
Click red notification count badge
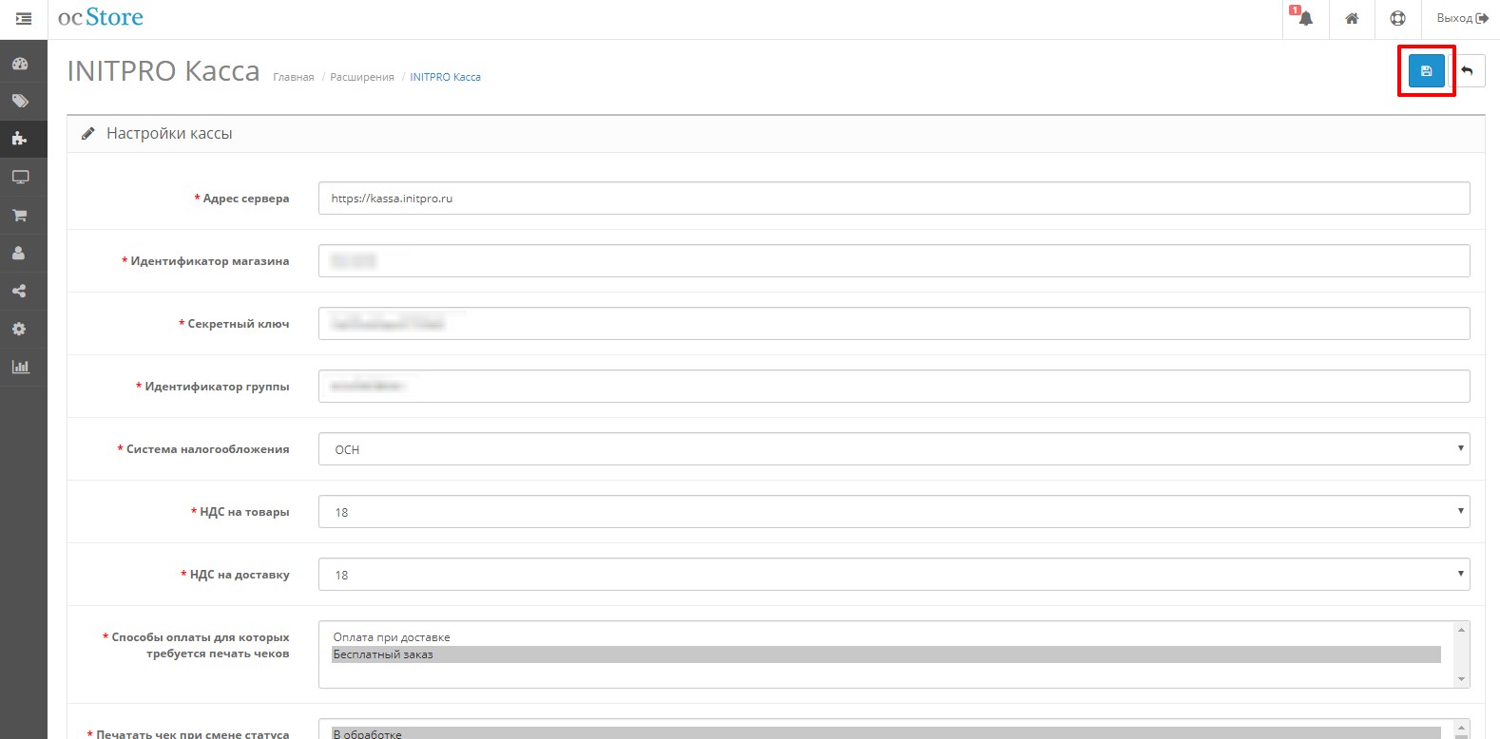click(1295, 9)
